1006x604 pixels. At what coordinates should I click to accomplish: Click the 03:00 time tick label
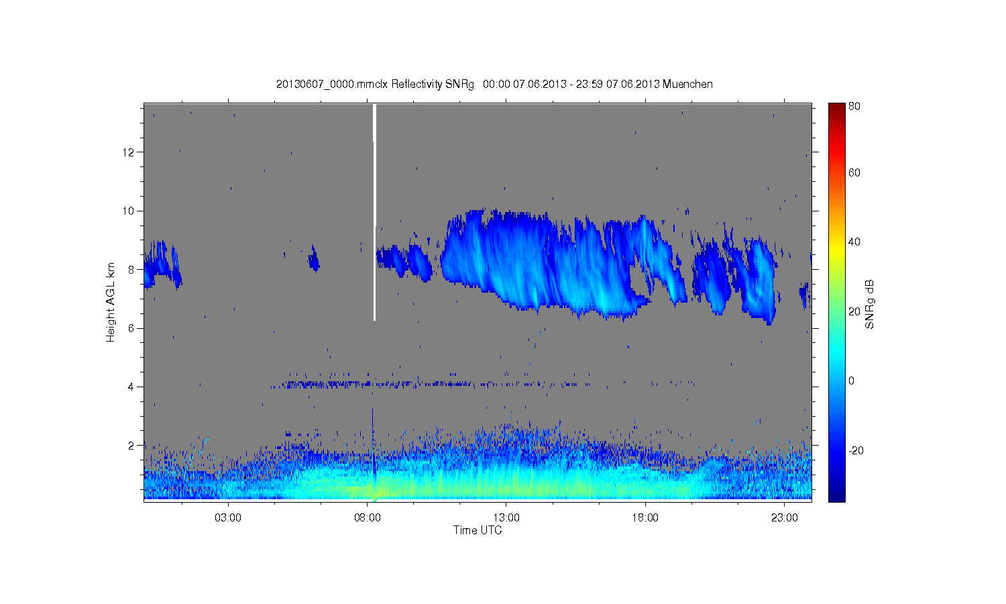(x=228, y=518)
